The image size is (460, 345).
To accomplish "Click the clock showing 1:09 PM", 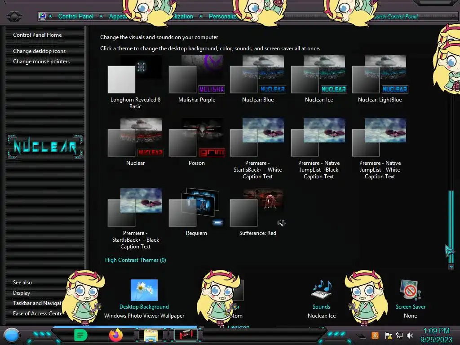I will coord(436,331).
